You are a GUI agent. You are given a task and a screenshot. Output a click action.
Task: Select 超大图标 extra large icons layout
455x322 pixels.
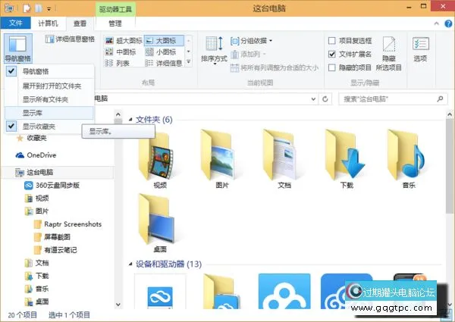pos(124,41)
